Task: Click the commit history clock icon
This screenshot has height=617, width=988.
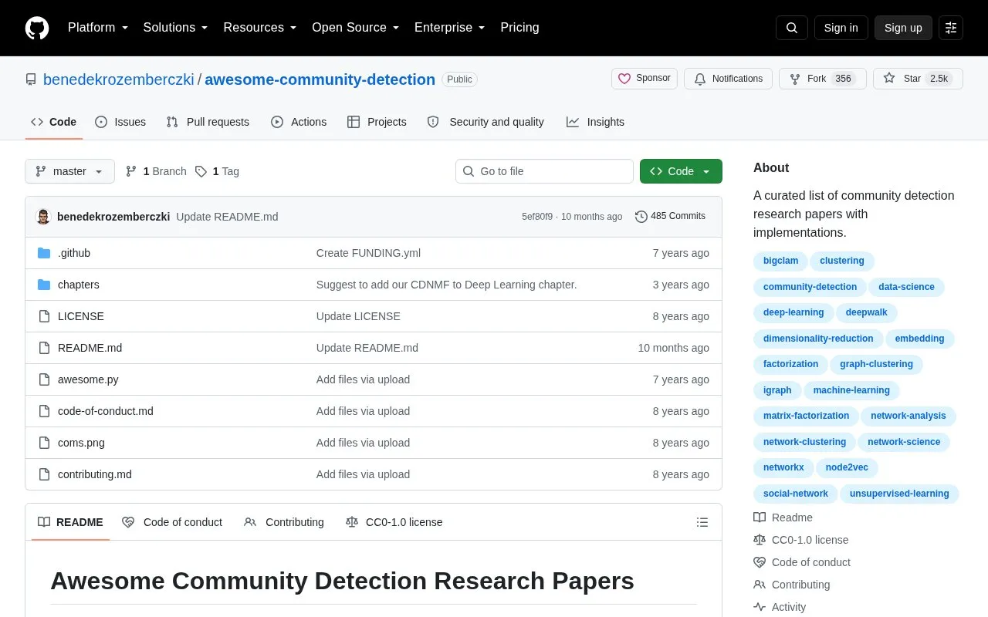Action: tap(641, 217)
